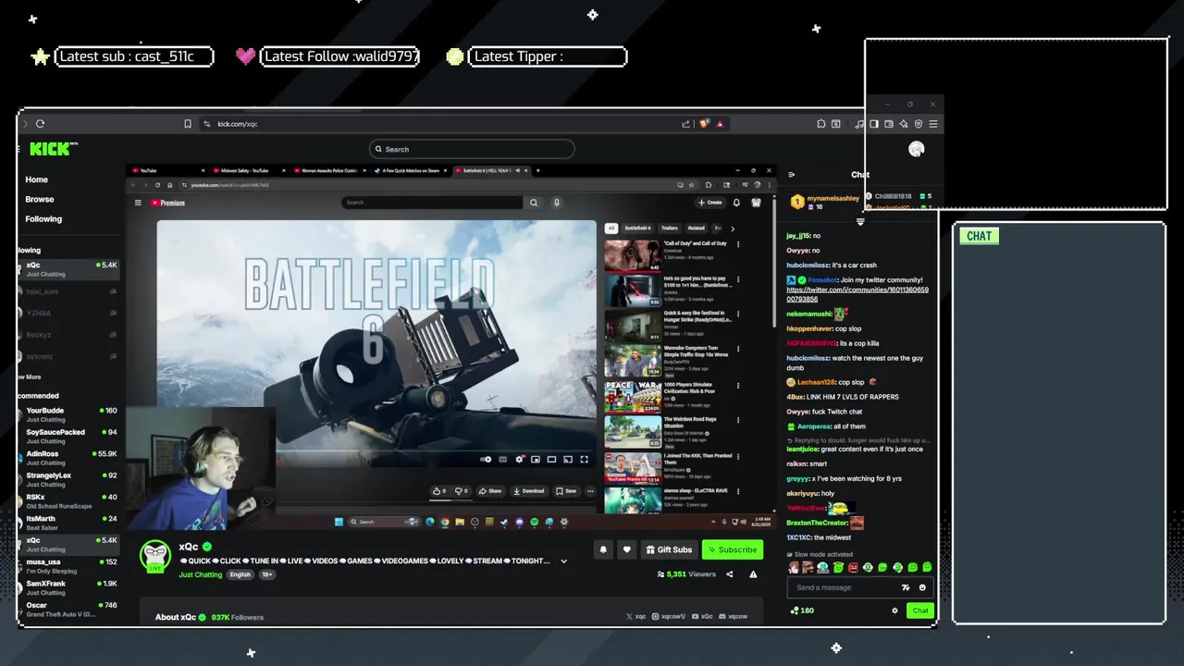Viewport: 1184px width, 666px height.
Task: Open the emoji picker in chat
Action: pyautogui.click(x=922, y=587)
